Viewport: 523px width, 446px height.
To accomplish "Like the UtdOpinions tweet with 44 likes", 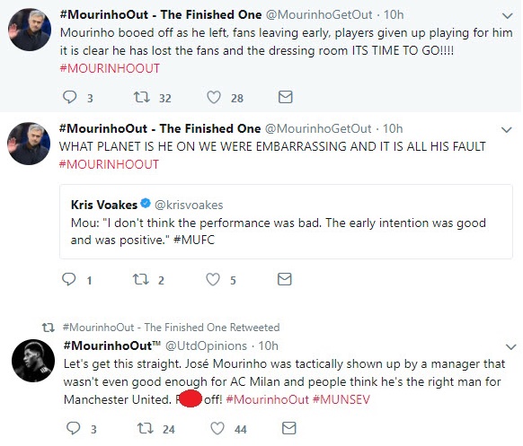I will click(217, 428).
